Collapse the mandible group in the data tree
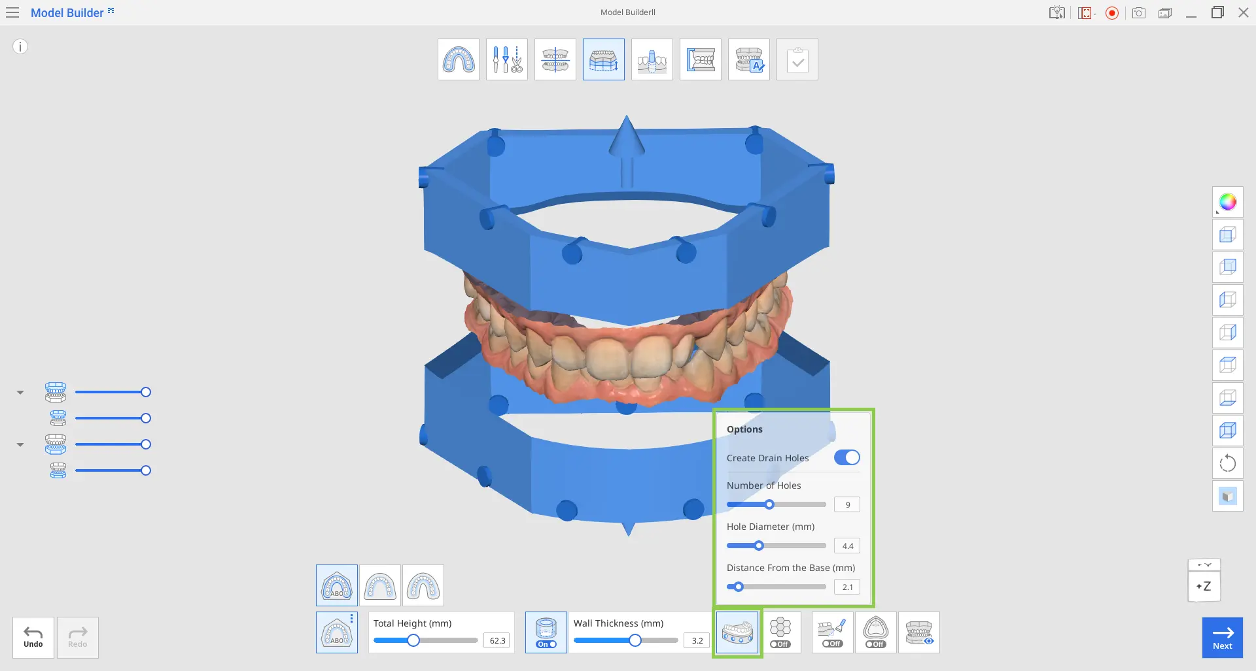Screen dimensions: 1256x671 point(20,445)
